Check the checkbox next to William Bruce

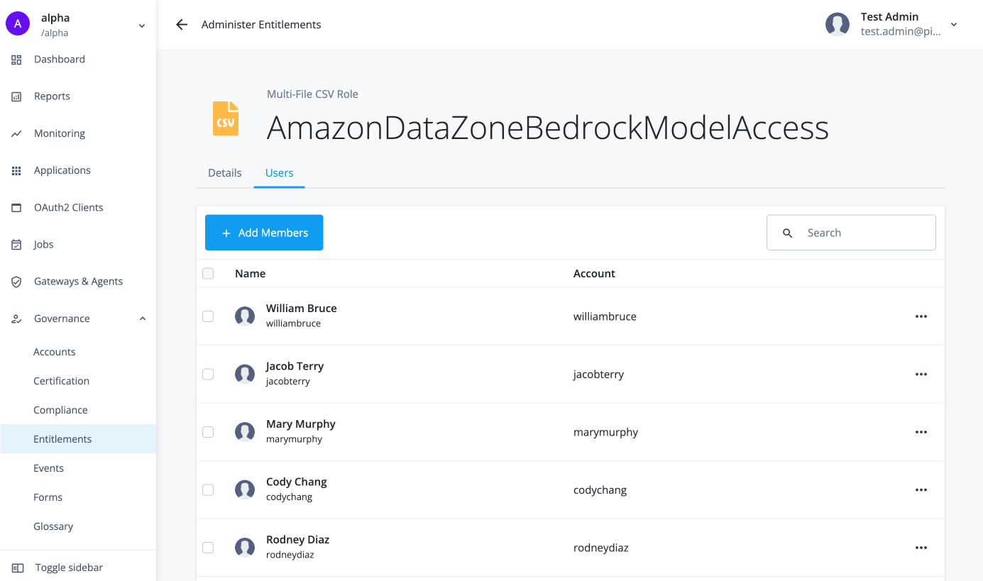(208, 316)
